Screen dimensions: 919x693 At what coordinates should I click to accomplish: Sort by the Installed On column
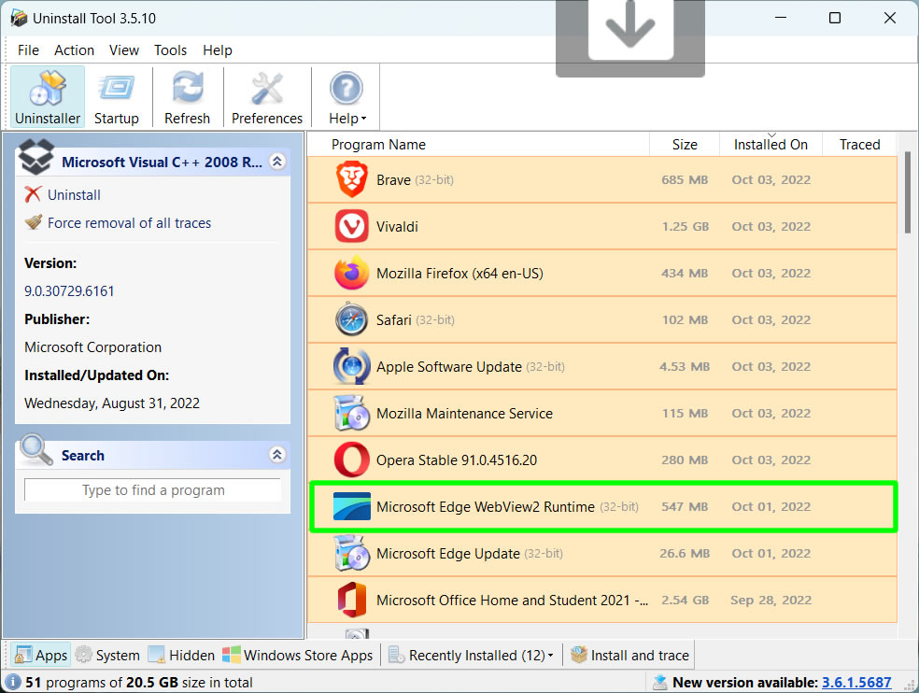pos(771,145)
